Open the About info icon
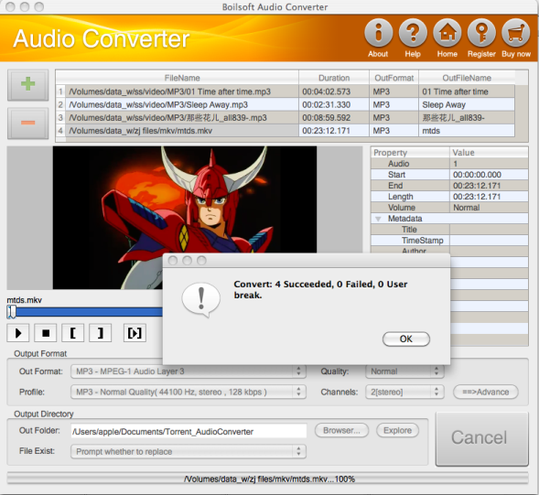 (x=378, y=33)
